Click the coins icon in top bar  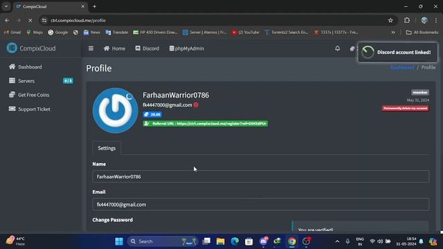352,48
